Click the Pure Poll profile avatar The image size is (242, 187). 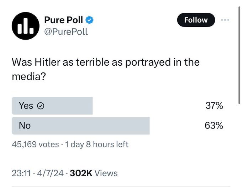click(x=25, y=25)
